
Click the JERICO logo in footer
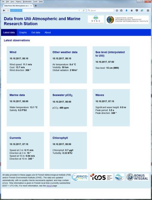click(x=80, y=177)
